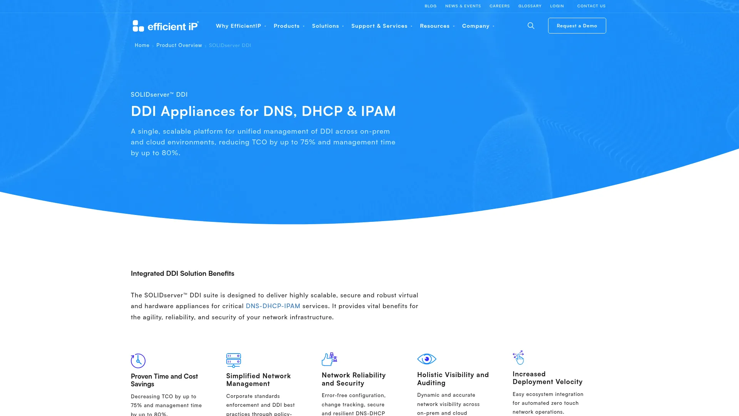Click the server icon for Simplified Network Management
The height and width of the screenshot is (416, 739).
click(x=234, y=360)
